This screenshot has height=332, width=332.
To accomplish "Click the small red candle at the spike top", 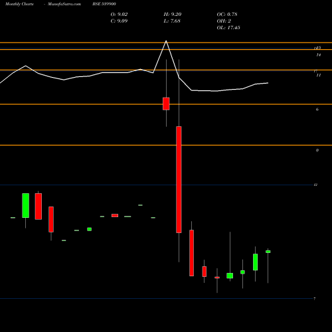I will (x=166, y=104).
